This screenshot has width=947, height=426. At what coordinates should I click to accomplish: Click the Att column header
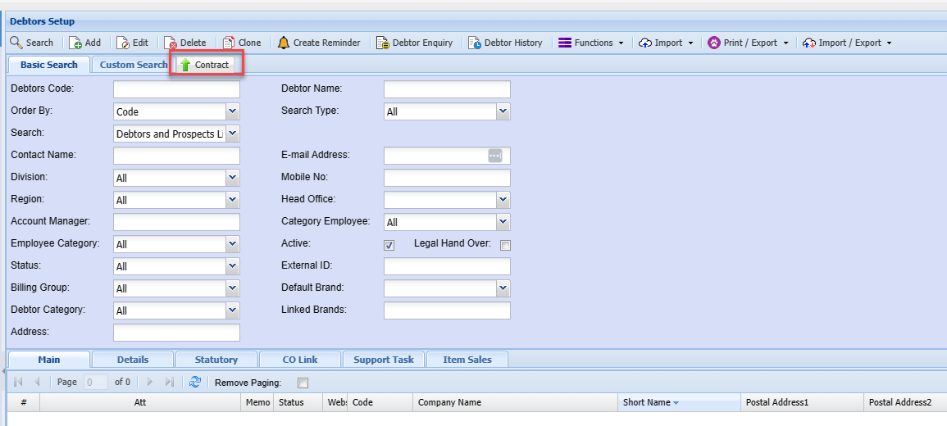(140, 402)
